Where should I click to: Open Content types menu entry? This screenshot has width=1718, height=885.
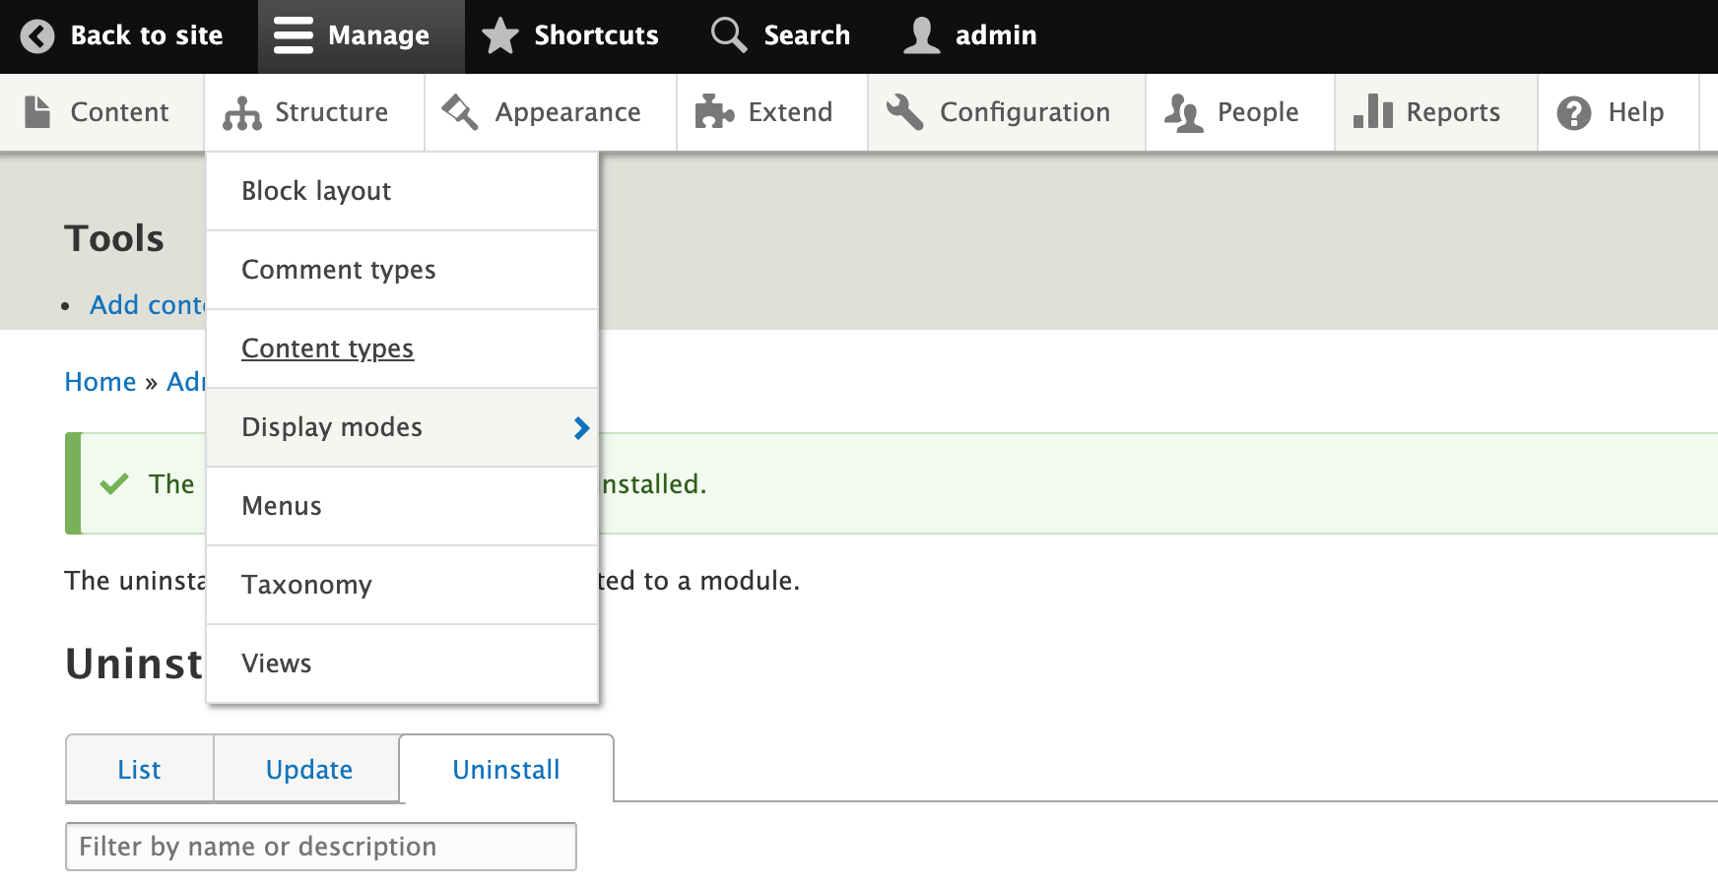click(402, 348)
